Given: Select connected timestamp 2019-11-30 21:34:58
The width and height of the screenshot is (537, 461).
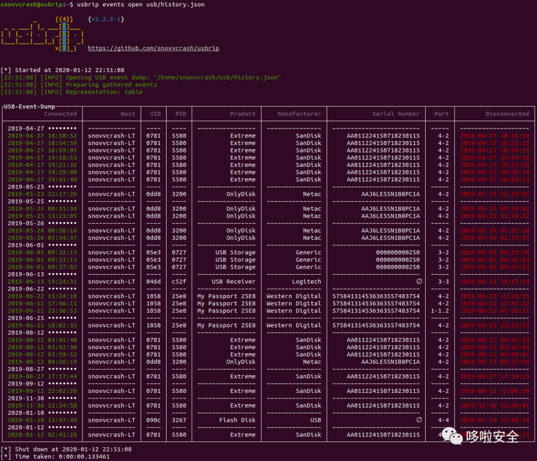Looking at the screenshot, I should pos(42,405).
